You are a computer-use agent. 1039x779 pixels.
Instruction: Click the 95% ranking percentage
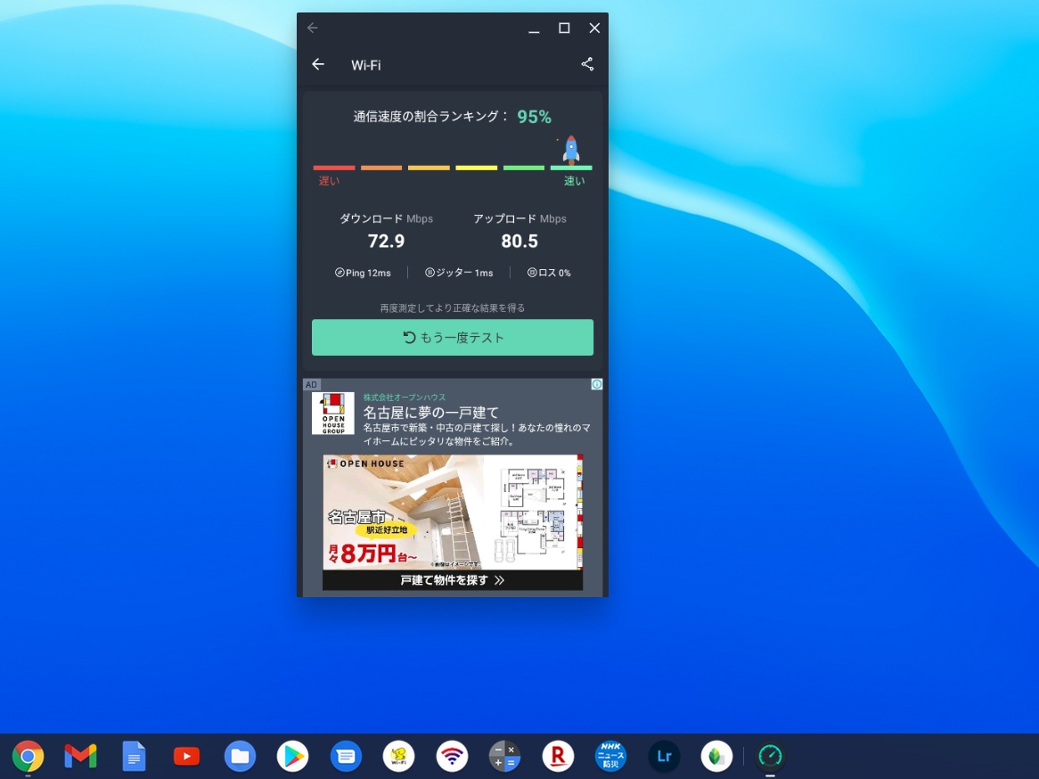point(534,117)
